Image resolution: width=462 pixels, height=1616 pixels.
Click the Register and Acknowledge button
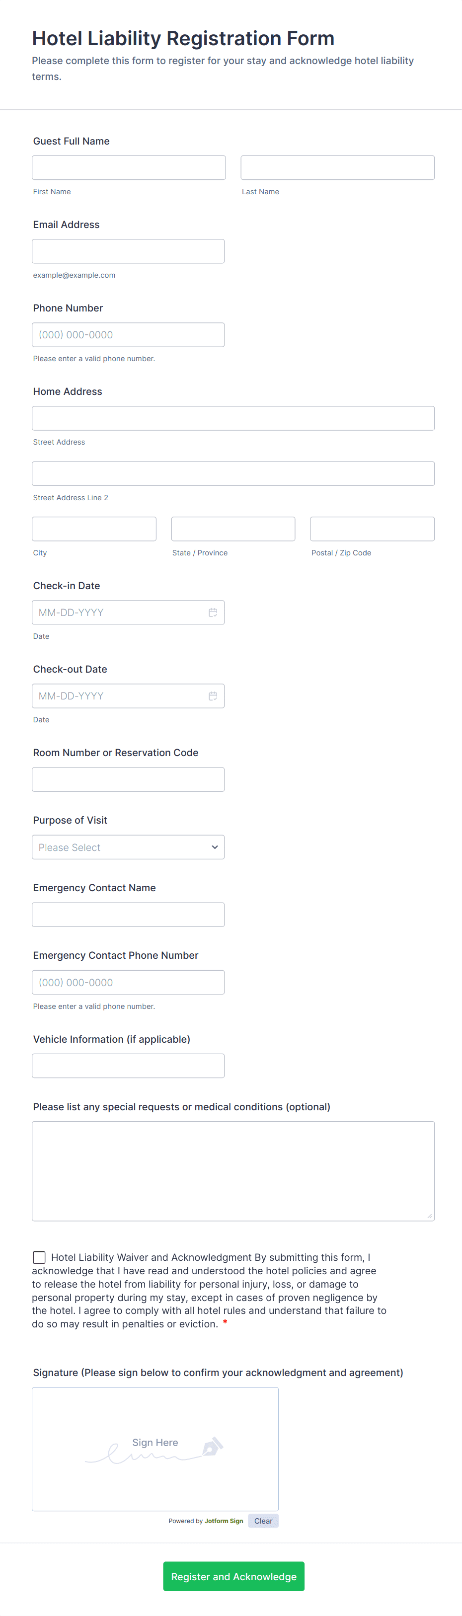(x=233, y=1576)
